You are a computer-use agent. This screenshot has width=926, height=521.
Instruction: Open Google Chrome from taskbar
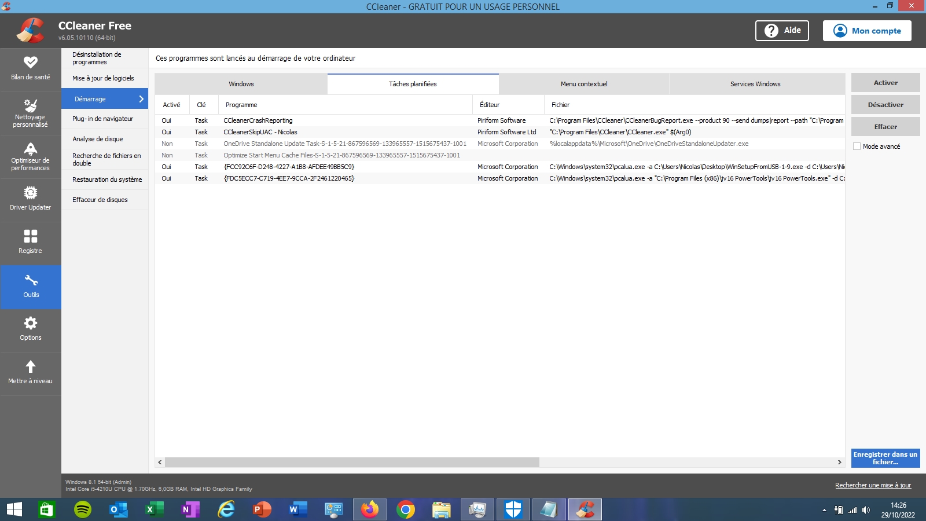406,509
